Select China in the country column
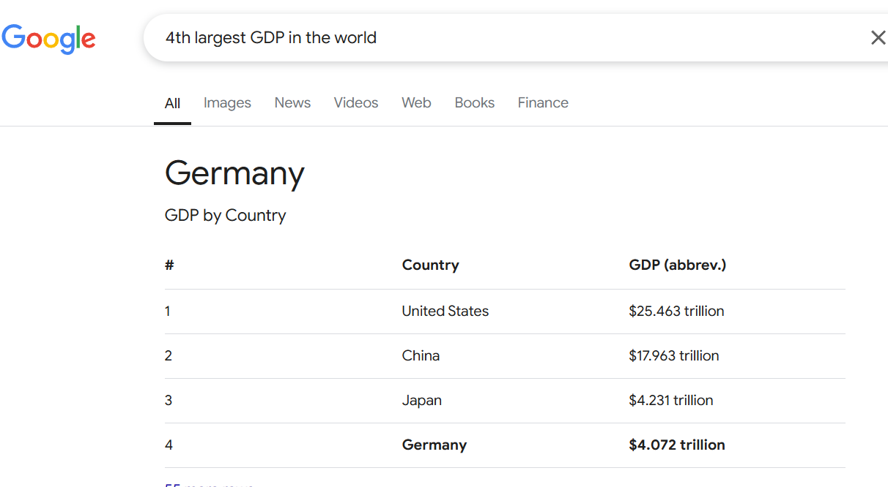 [x=421, y=356]
